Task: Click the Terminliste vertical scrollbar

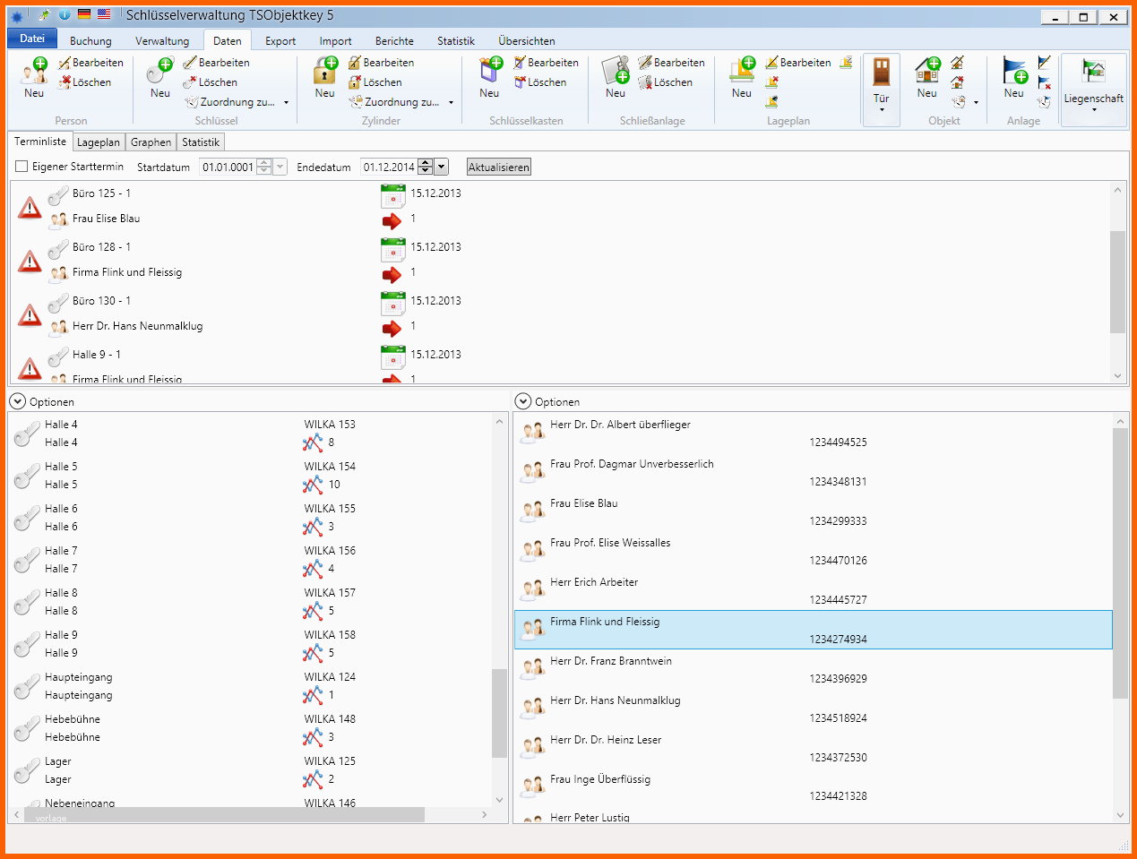Action: [x=1117, y=282]
